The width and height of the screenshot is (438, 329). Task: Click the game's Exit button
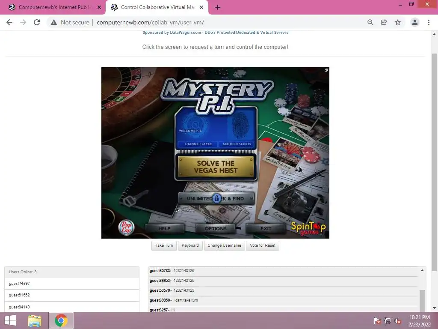click(266, 229)
